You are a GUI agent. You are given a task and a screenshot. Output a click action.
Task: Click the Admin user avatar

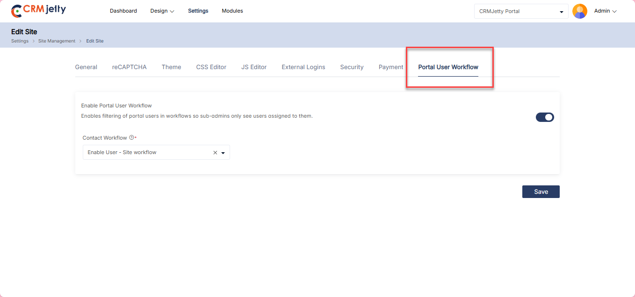579,11
